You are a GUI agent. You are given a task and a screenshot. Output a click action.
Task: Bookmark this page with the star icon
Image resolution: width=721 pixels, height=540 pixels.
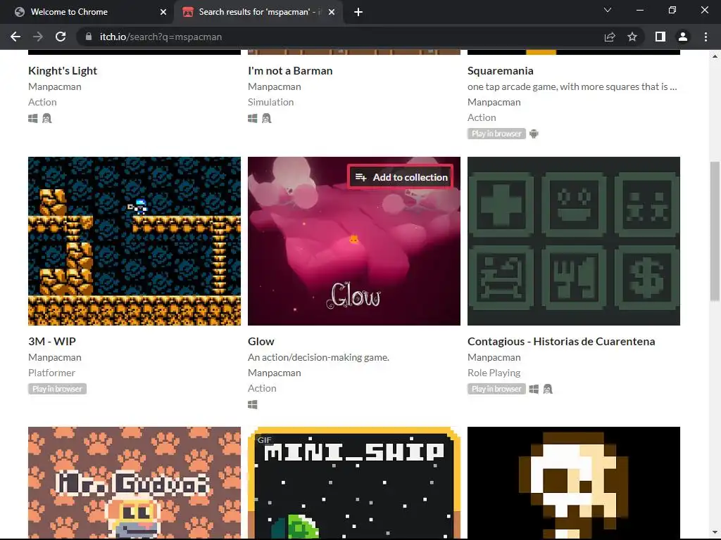pyautogui.click(x=632, y=37)
